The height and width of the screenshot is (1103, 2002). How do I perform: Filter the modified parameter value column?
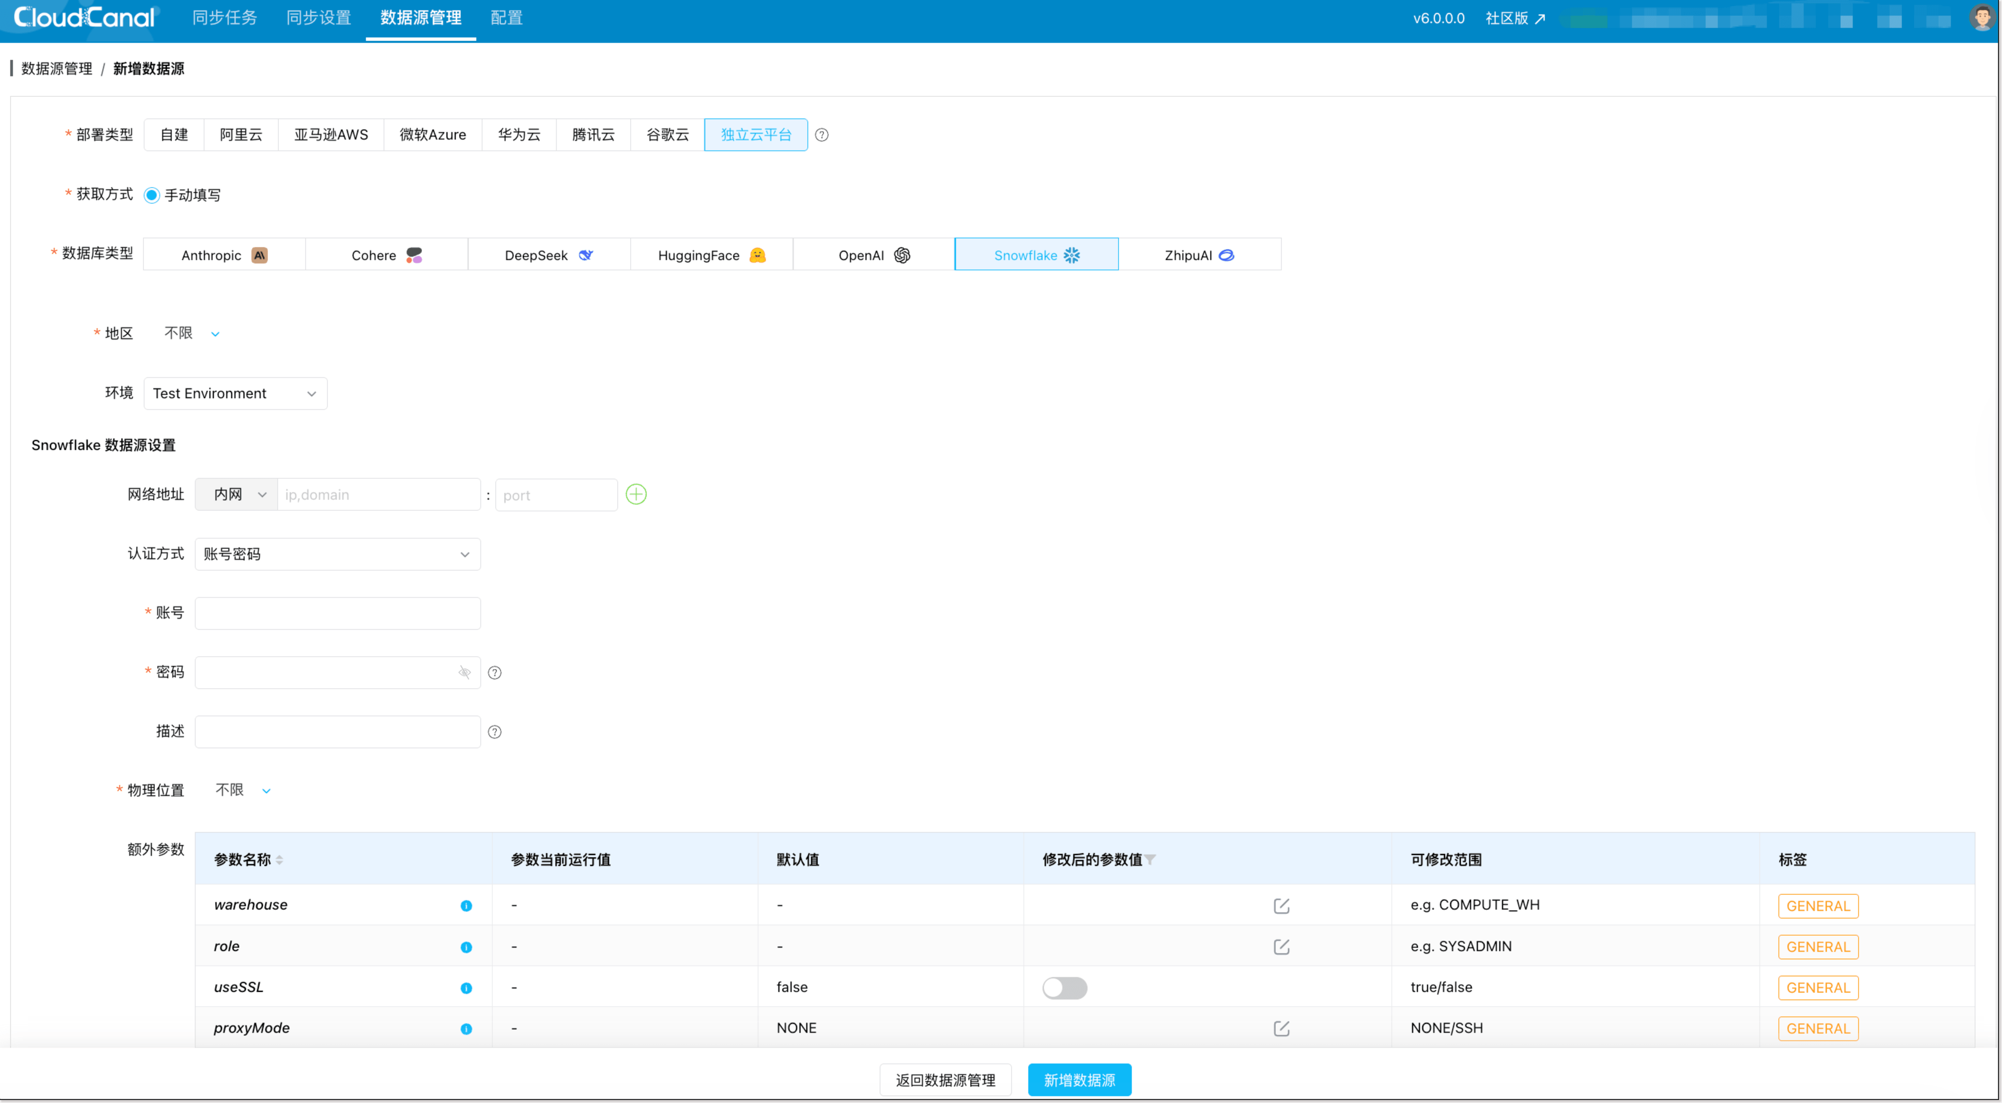tap(1150, 860)
